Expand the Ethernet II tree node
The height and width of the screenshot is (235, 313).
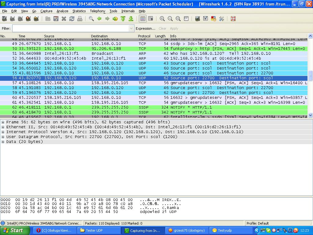tap(3, 127)
